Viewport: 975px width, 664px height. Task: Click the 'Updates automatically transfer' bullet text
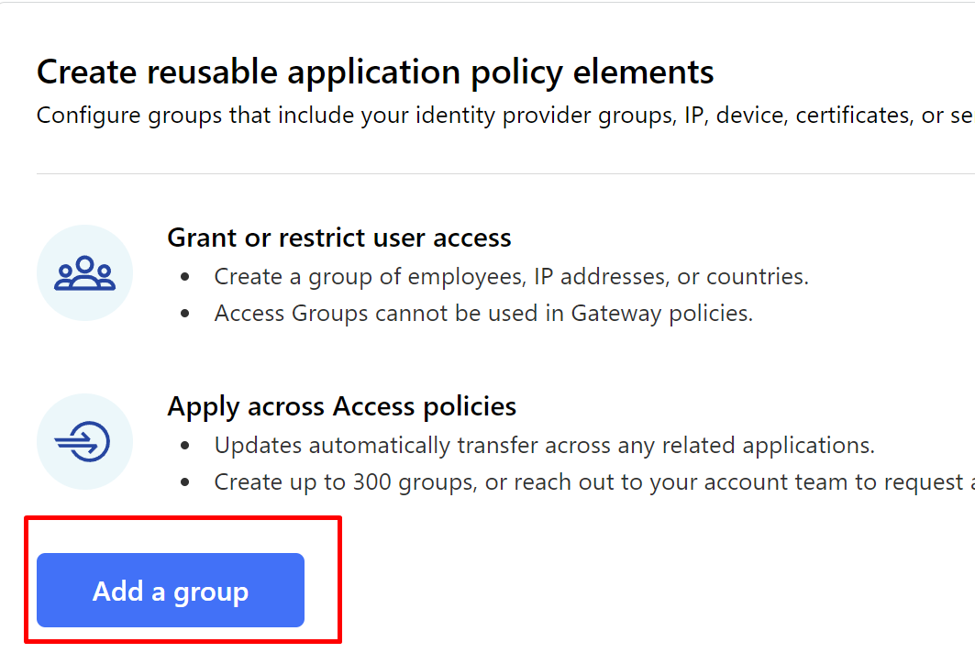[x=544, y=446]
